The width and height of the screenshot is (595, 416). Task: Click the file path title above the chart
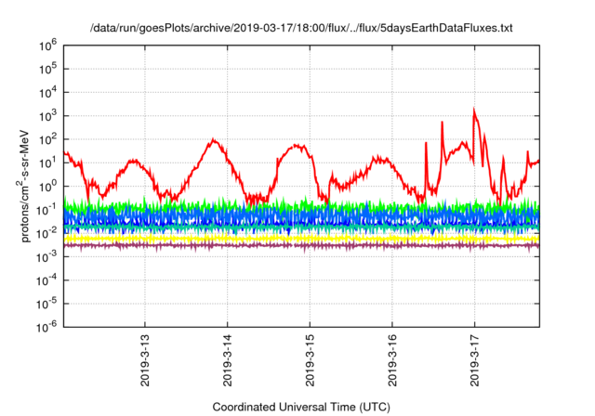pyautogui.click(x=301, y=28)
